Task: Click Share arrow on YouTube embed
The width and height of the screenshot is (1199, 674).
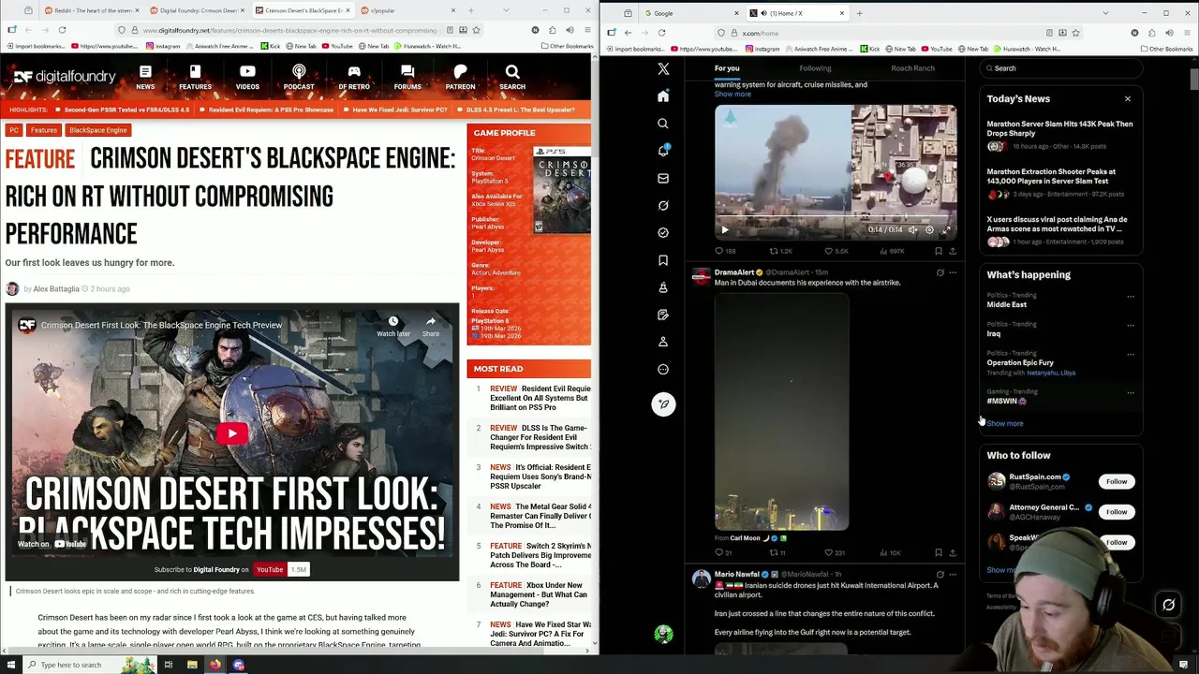Action: pos(431,326)
